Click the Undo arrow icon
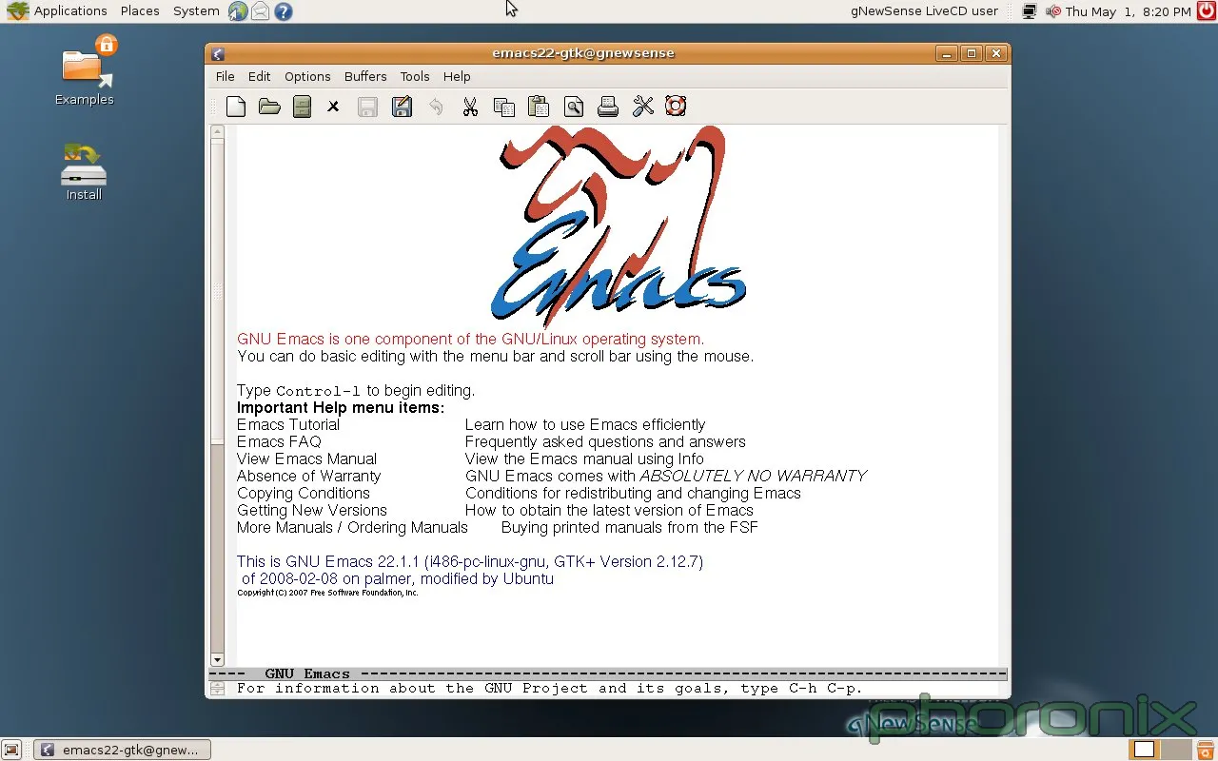1218x761 pixels. tap(436, 107)
